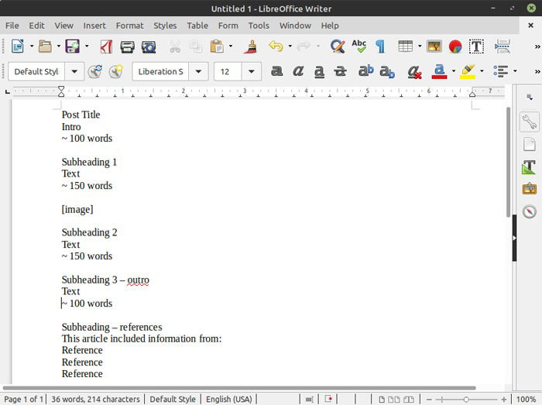Image resolution: width=542 pixels, height=405 pixels.
Task: Switch to multiple-page view in status bar
Action: (394, 400)
